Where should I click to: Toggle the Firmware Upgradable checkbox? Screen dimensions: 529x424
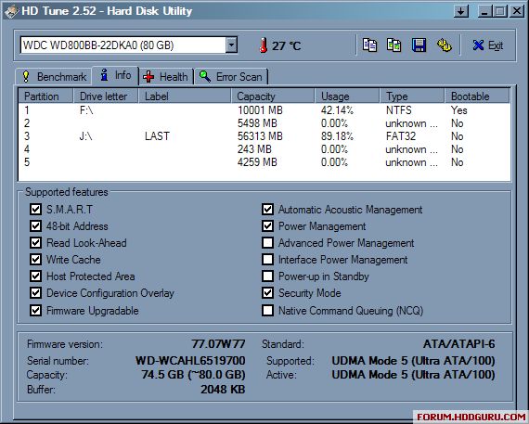point(36,310)
